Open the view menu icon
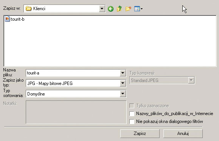219x141 pixels. click(x=138, y=9)
